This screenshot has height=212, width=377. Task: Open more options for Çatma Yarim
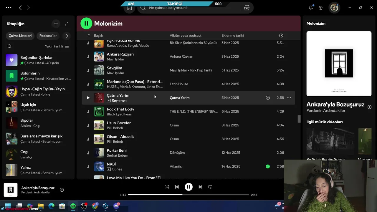pos(289,98)
